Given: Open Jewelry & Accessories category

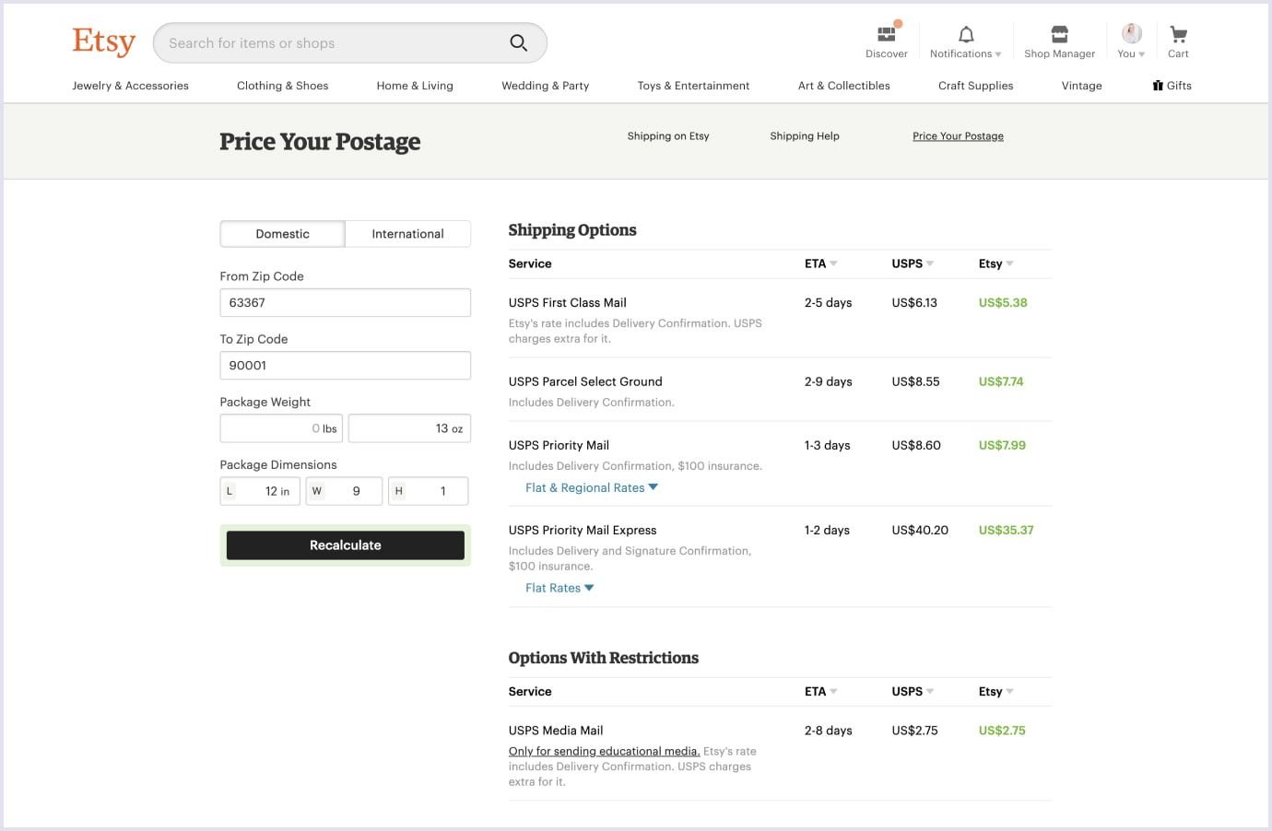Looking at the screenshot, I should click(130, 86).
